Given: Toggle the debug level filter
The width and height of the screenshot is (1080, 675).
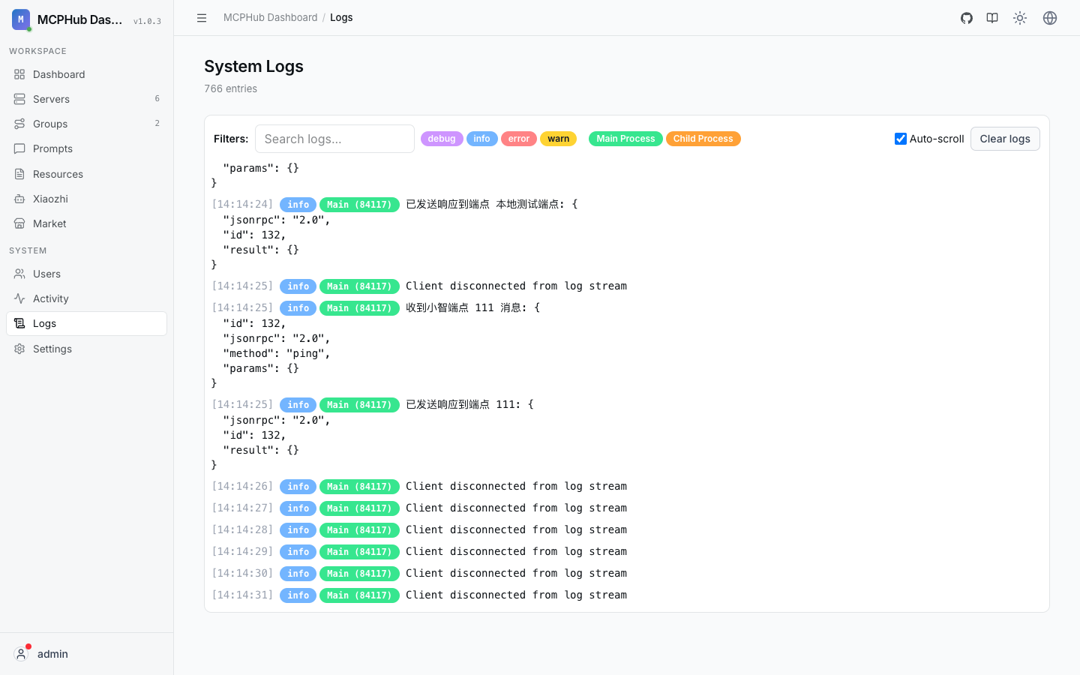Looking at the screenshot, I should pos(442,139).
